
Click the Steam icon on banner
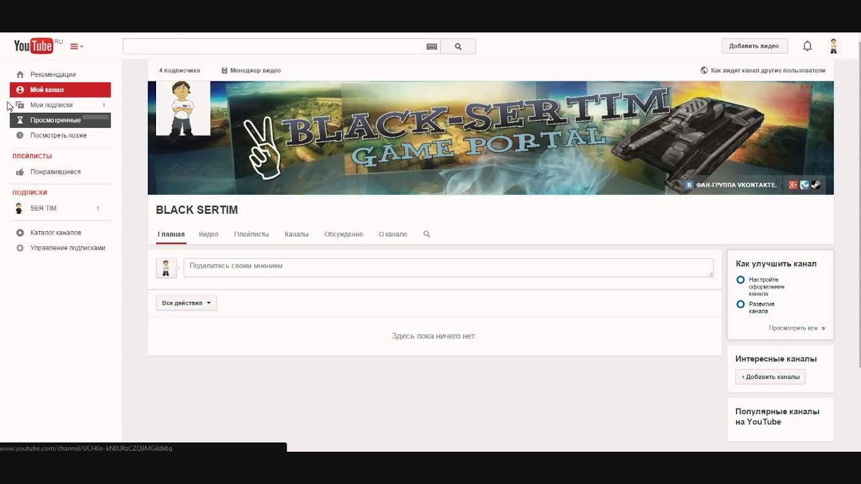[815, 185]
